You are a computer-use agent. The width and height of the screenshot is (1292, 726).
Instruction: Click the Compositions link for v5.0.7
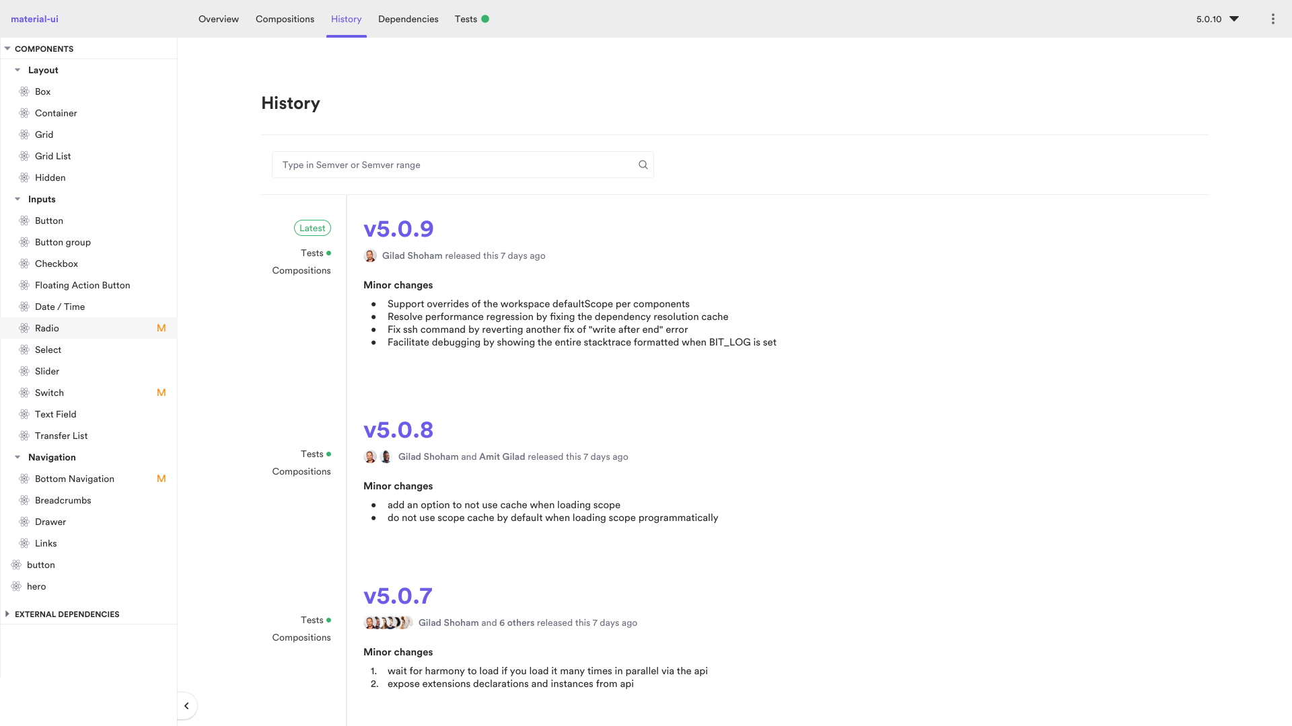click(301, 637)
